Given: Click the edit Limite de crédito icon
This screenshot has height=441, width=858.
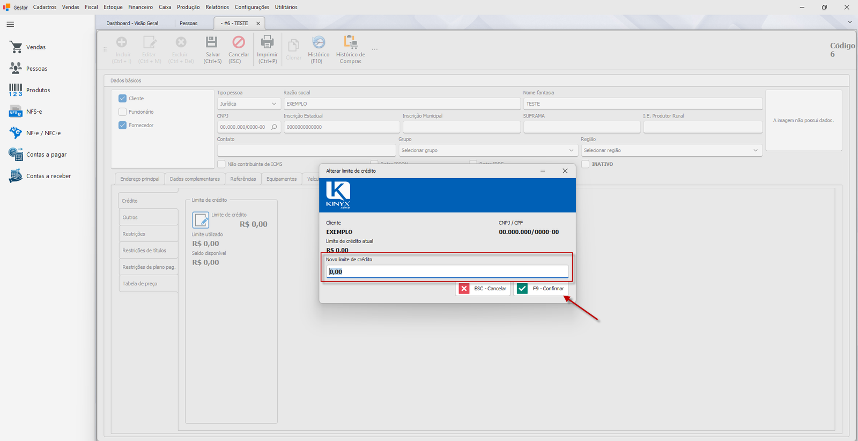Looking at the screenshot, I should click(x=201, y=220).
